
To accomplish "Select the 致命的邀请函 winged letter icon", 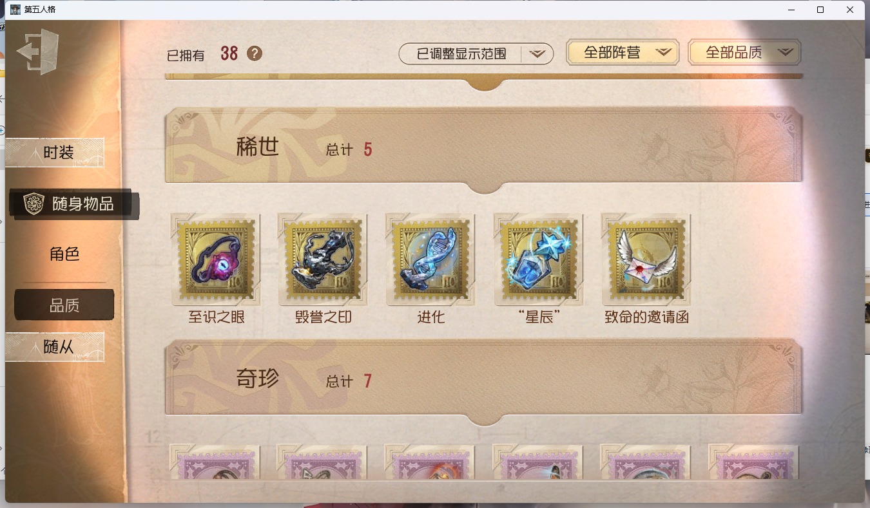I will coord(646,259).
